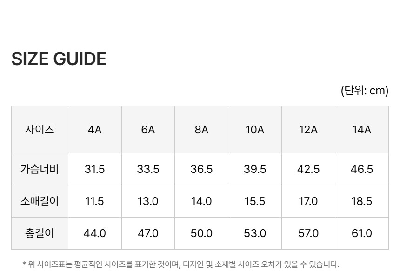Viewport: 400px width, 271px height.
Task: Click the 8A size column header
Action: point(201,130)
